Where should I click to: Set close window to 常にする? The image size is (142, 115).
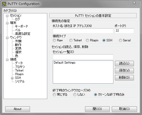coord(54,95)
